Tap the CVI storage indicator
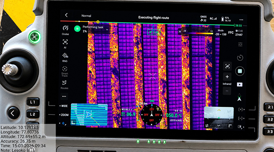274x152 pixels. pos(239,33)
